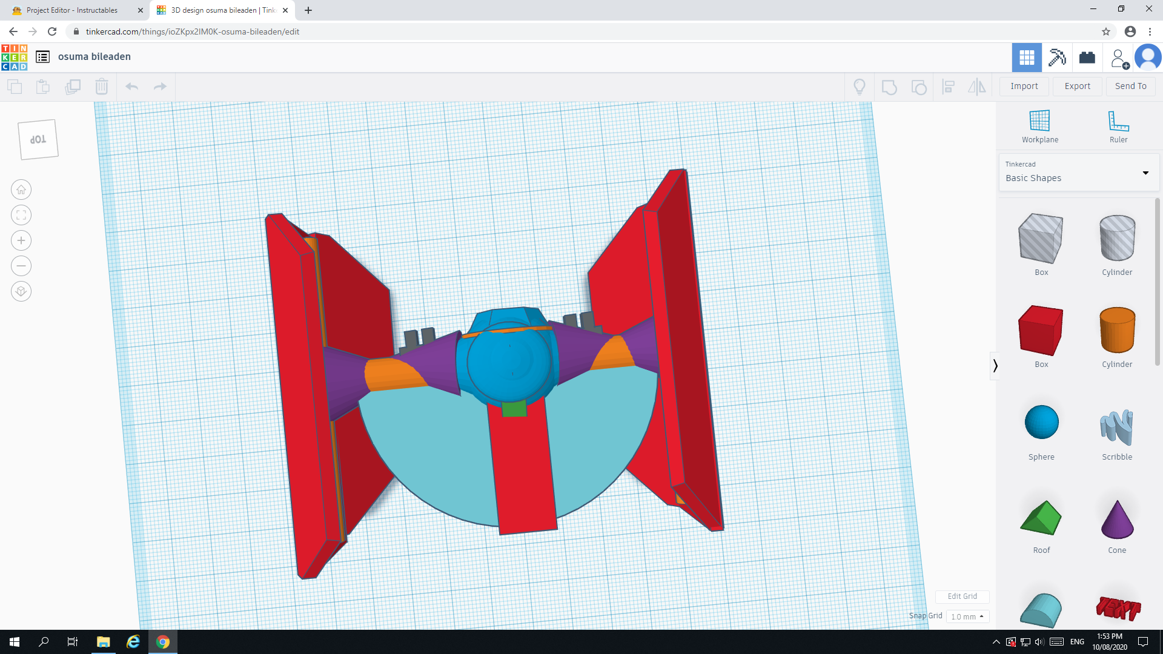Zoom in with the plus icon
This screenshot has height=654, width=1163.
point(21,240)
